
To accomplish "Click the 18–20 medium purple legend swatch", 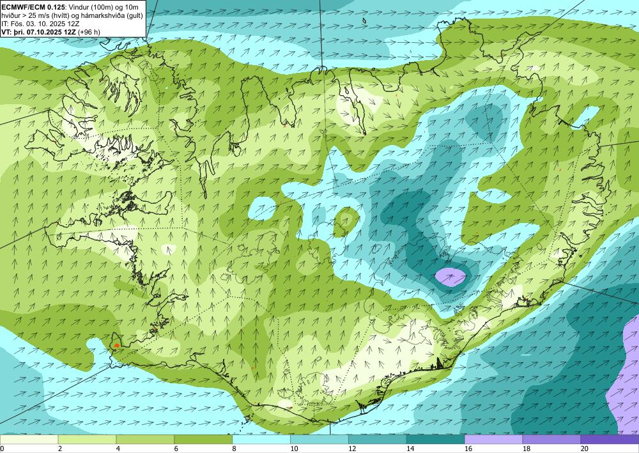I will pos(551,440).
